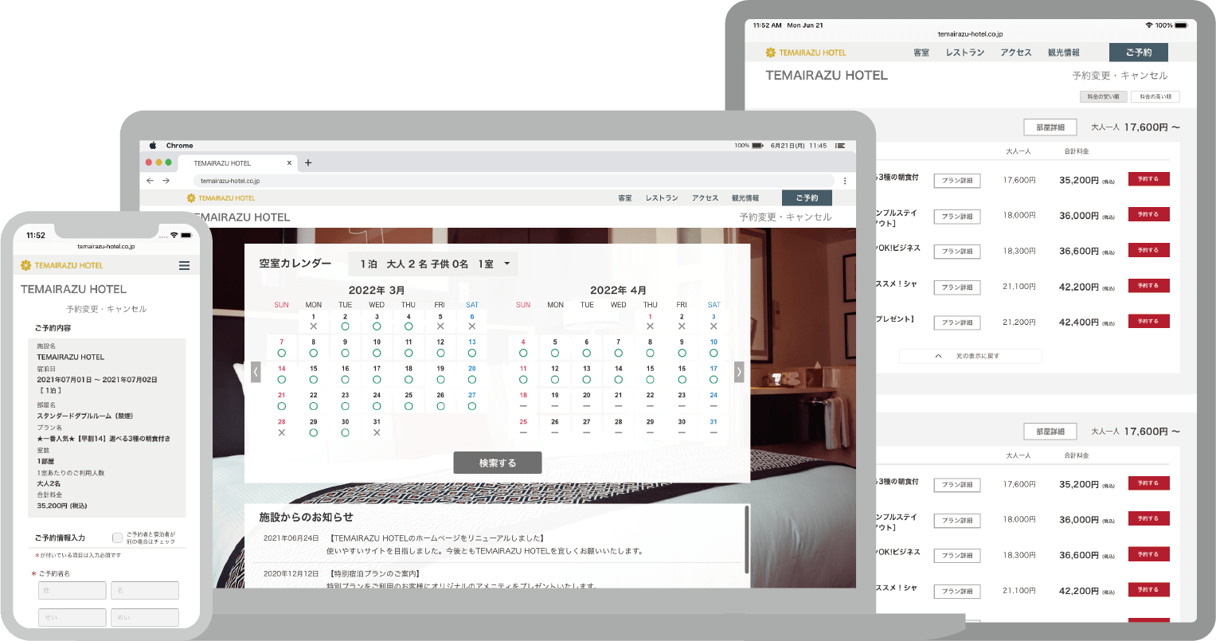
Task: Tap 部屋詳細 in the lower room card
Action: tap(1050, 432)
